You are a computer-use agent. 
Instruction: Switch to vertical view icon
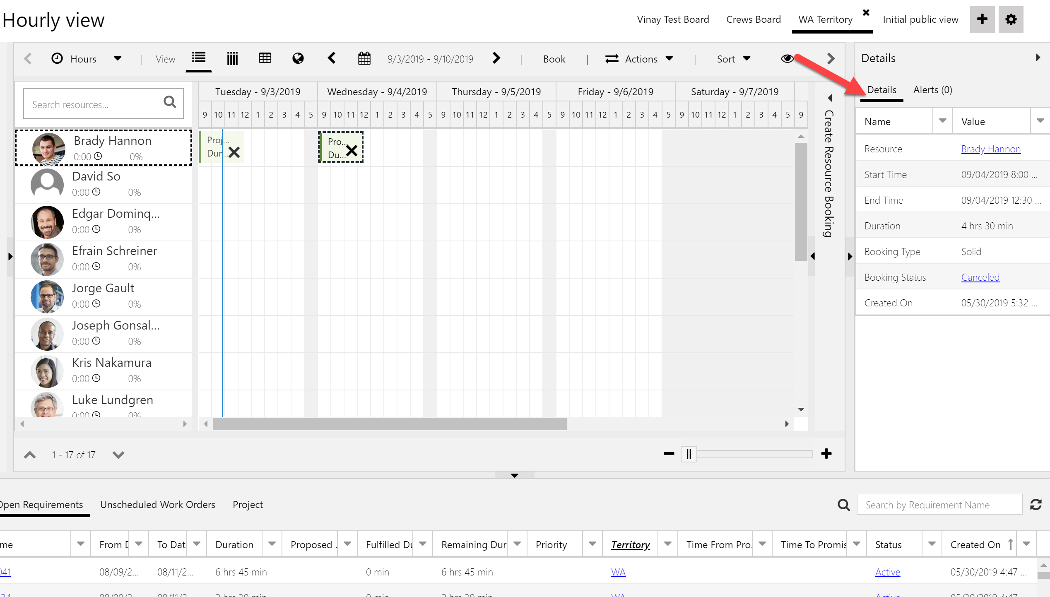[232, 58]
